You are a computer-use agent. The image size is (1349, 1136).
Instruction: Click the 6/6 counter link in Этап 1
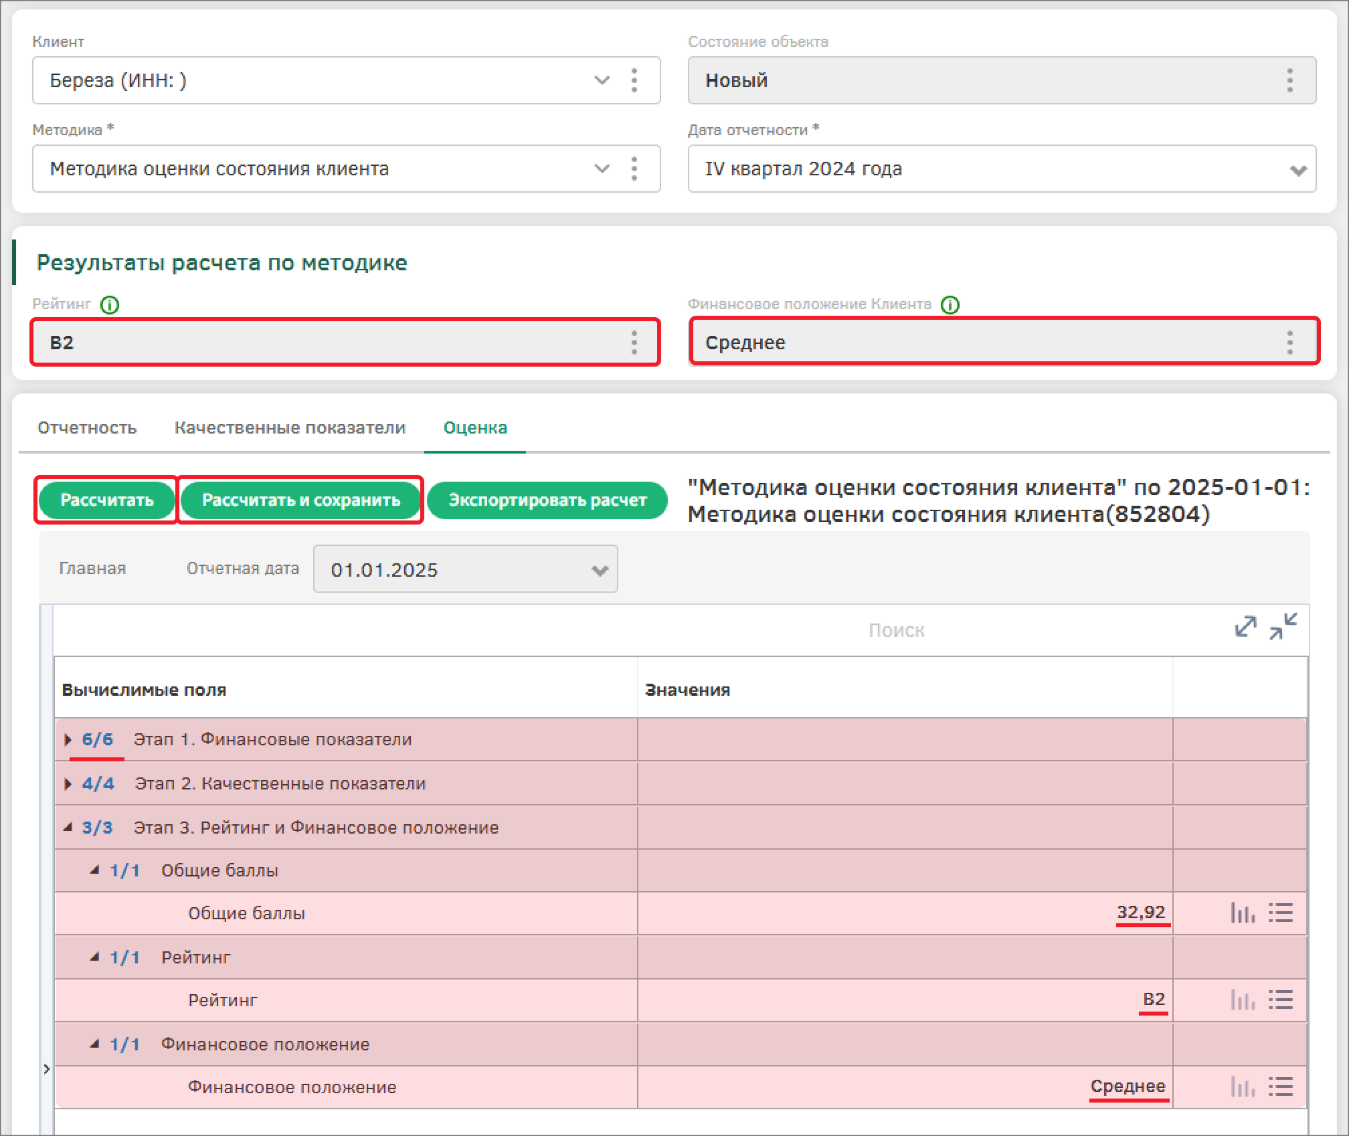tap(98, 740)
